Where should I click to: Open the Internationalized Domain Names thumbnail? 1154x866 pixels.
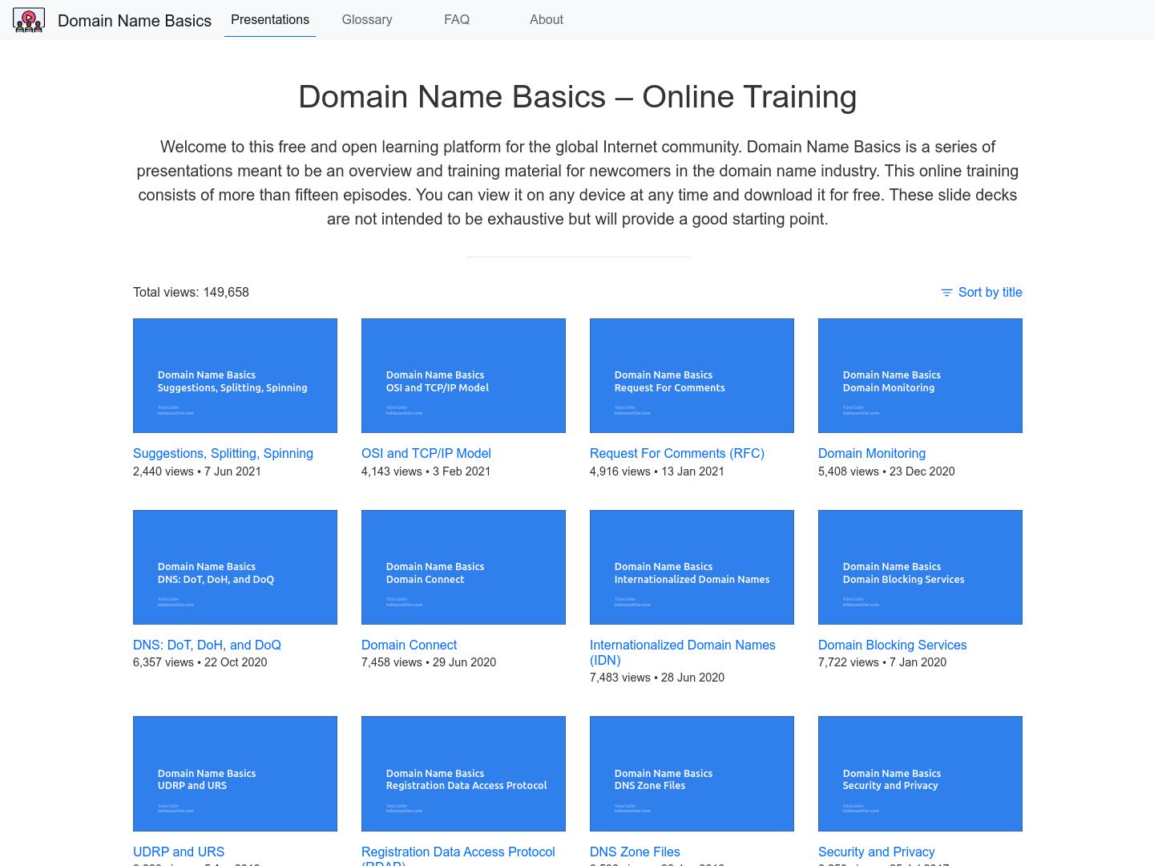tap(692, 567)
